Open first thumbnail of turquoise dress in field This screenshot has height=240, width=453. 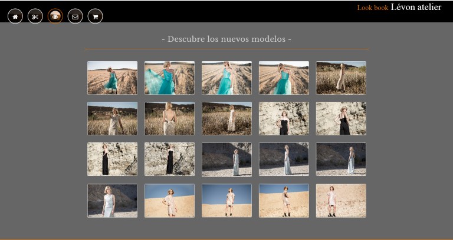tap(112, 78)
